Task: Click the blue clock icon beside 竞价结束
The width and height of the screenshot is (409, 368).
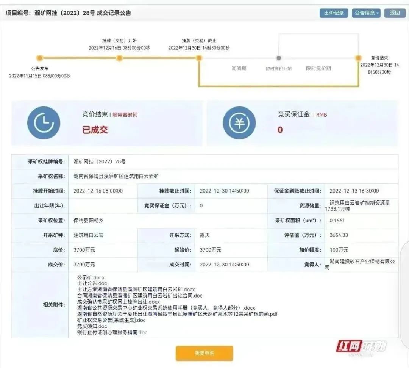Action: click(43, 122)
